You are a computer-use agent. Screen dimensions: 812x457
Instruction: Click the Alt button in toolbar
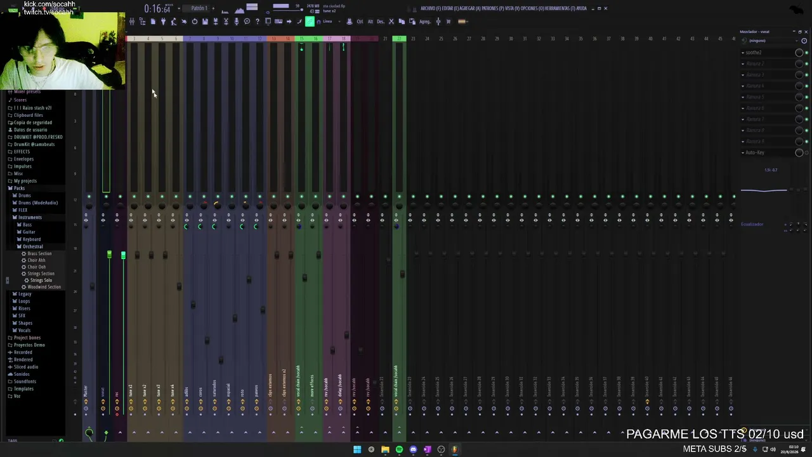[x=370, y=22]
